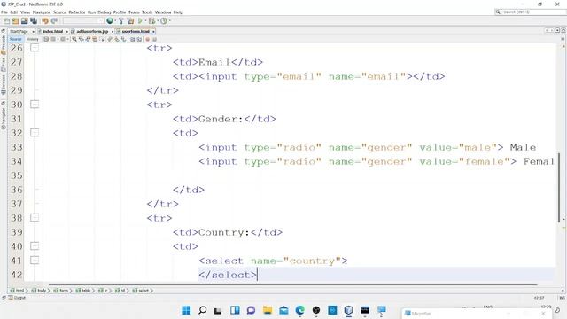Switch to the History view

[x=32, y=39]
